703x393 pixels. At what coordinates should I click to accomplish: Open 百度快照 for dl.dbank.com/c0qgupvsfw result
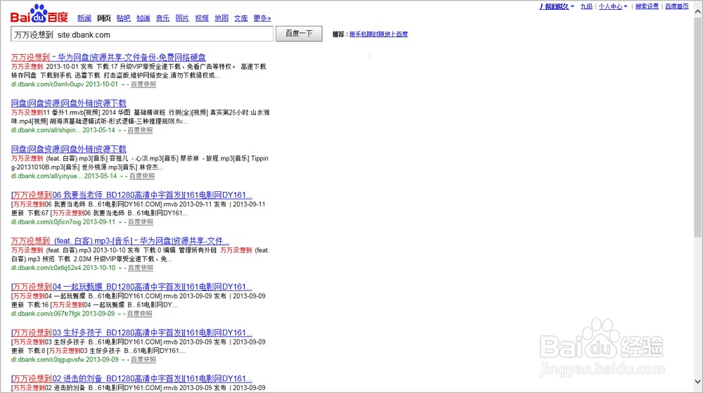143,359
